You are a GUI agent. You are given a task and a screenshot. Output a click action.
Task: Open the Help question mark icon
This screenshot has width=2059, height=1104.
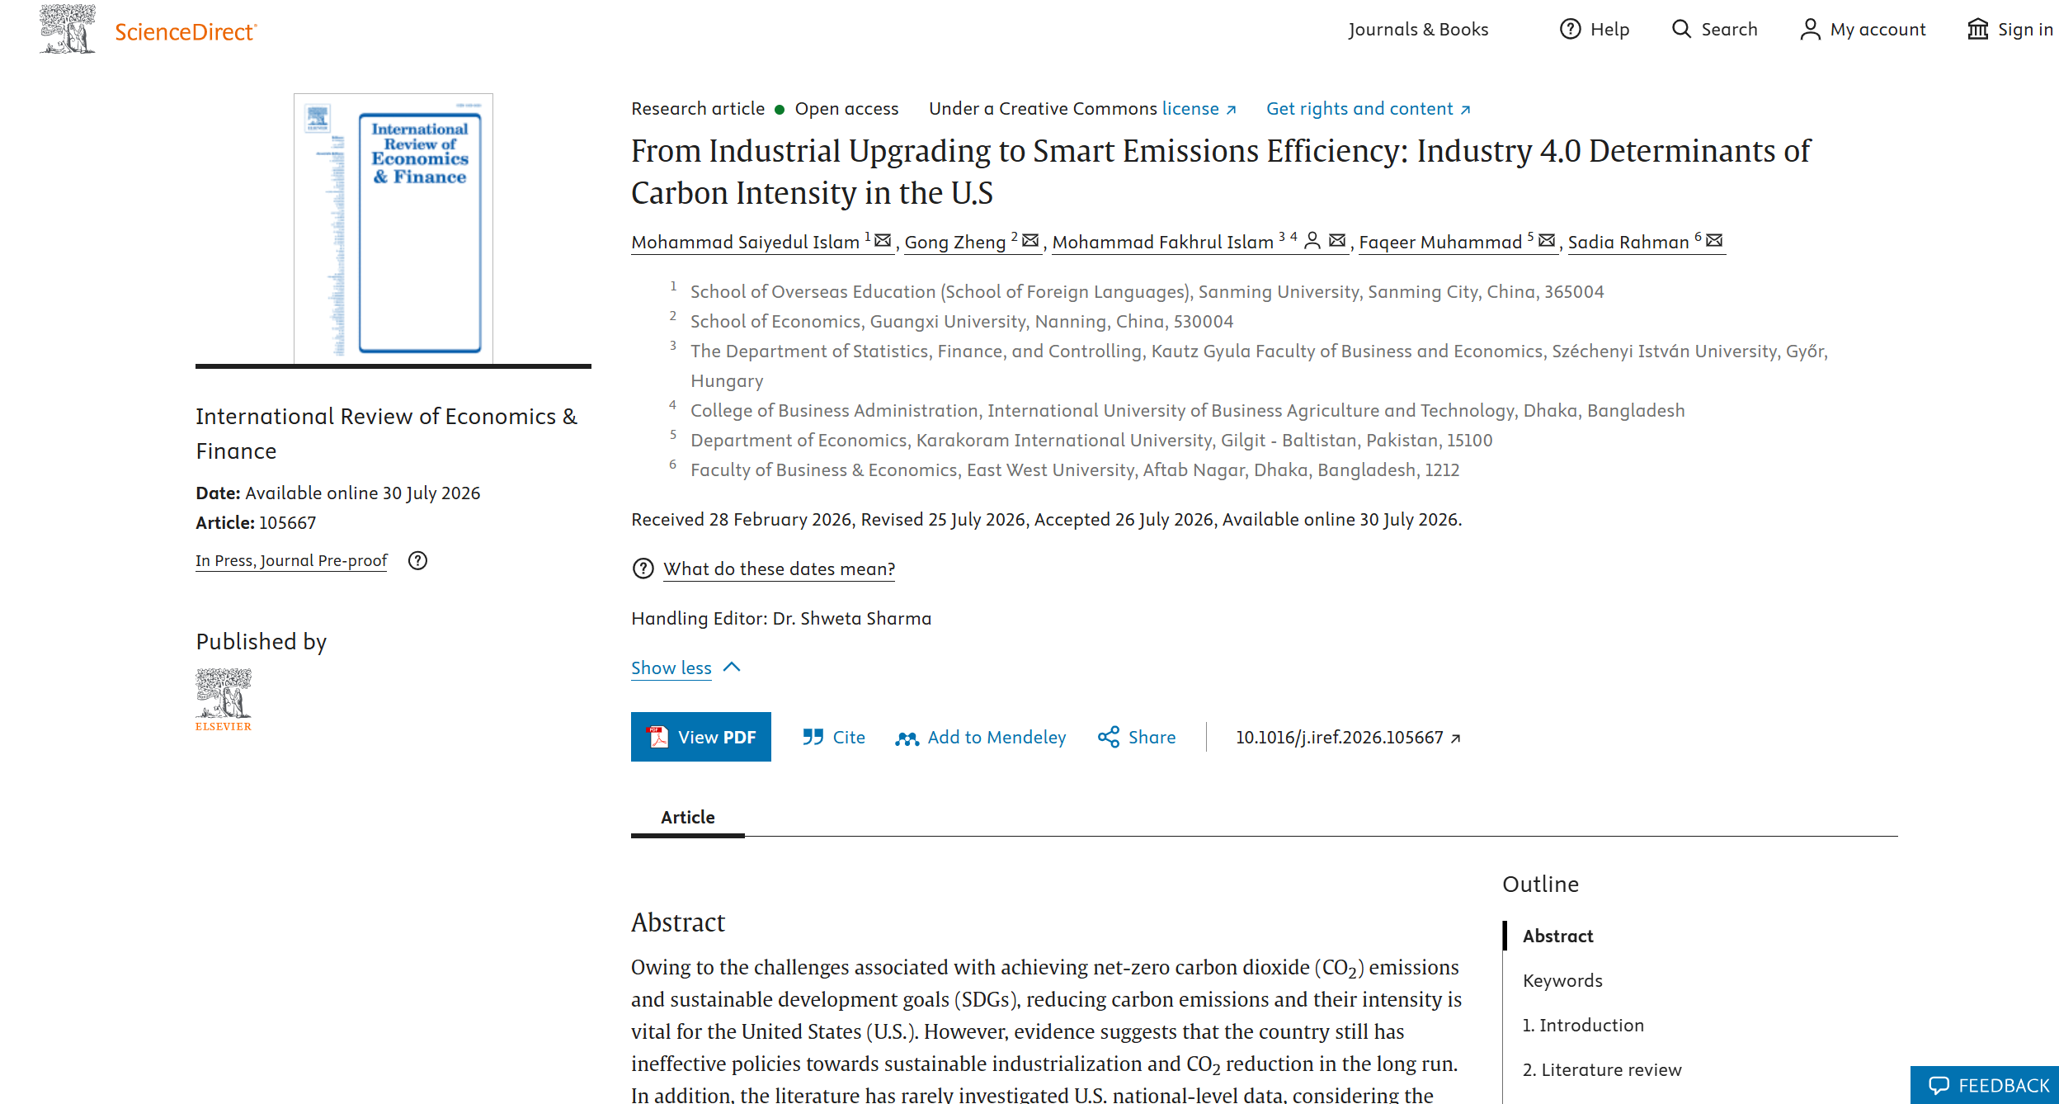[1570, 29]
